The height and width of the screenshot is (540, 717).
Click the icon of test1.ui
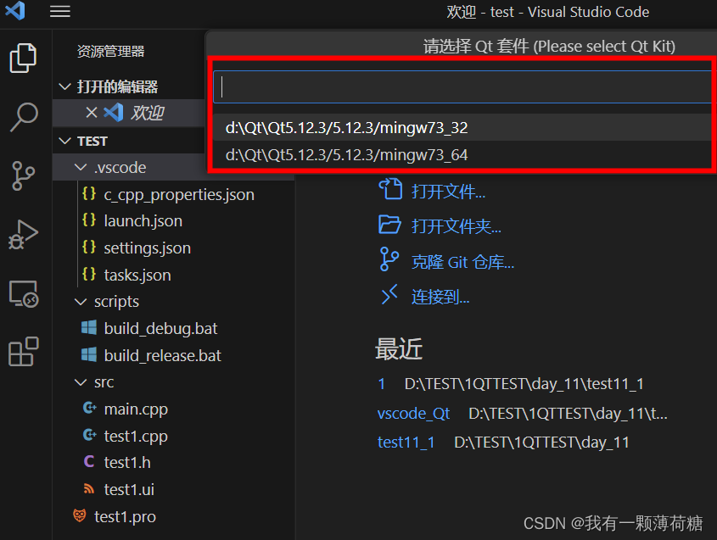[89, 489]
